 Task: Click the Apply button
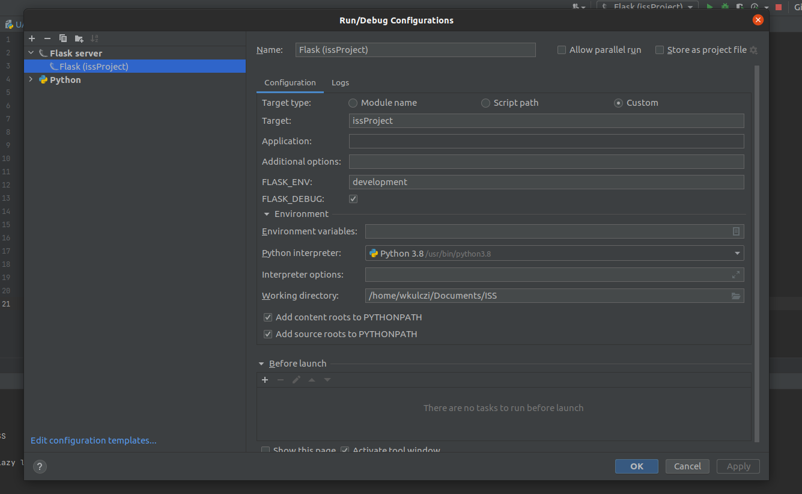[738, 466]
